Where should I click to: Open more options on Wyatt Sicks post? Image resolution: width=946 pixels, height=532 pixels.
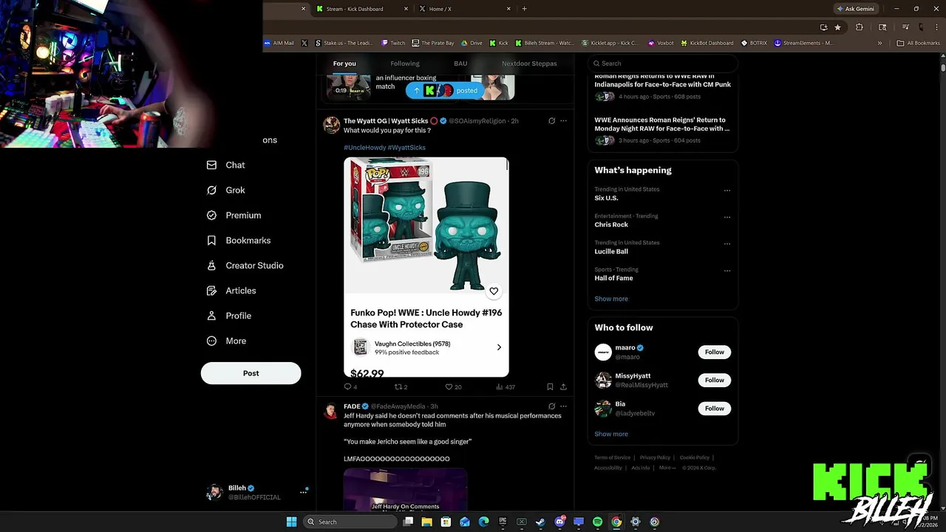pyautogui.click(x=563, y=120)
